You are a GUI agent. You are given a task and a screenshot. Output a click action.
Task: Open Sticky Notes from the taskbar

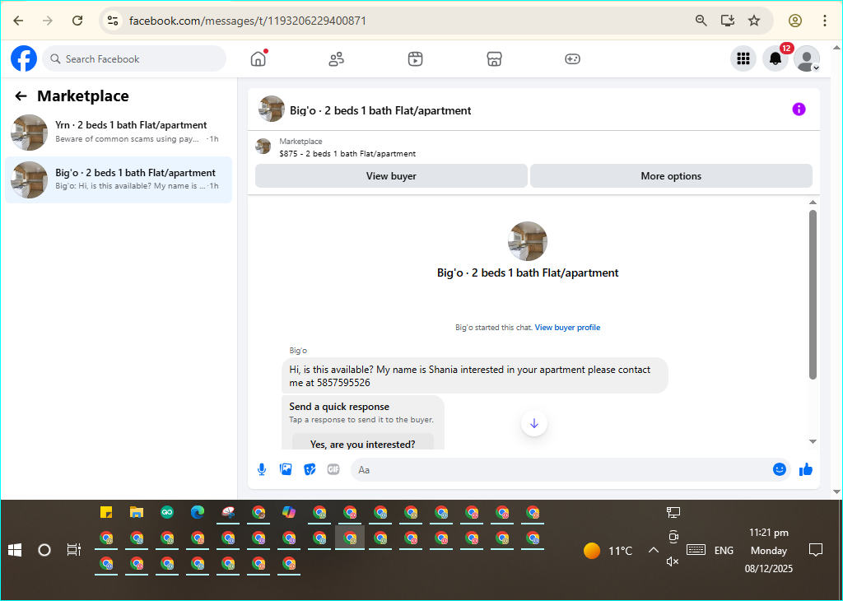(x=106, y=513)
